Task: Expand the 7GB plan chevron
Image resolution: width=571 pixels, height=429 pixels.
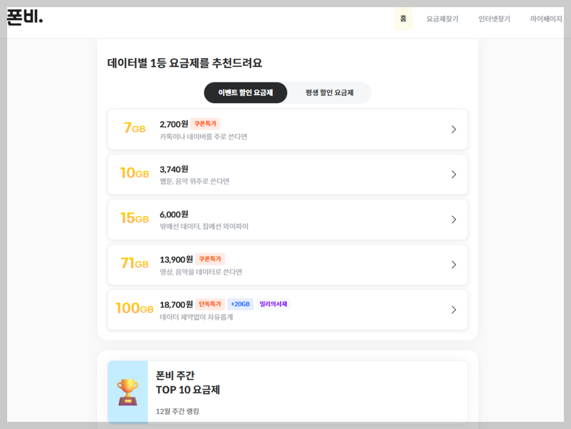Action: coord(453,130)
